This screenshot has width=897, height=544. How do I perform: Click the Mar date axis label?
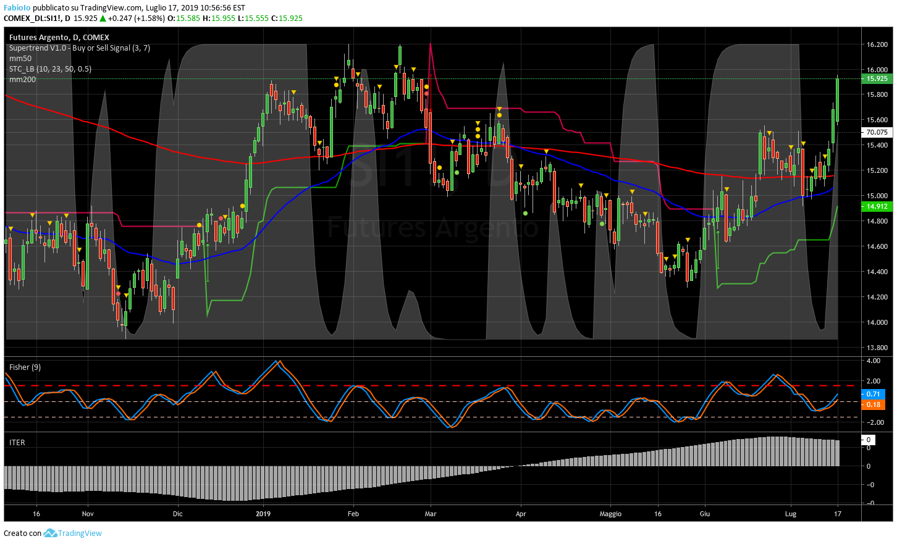[x=431, y=514]
